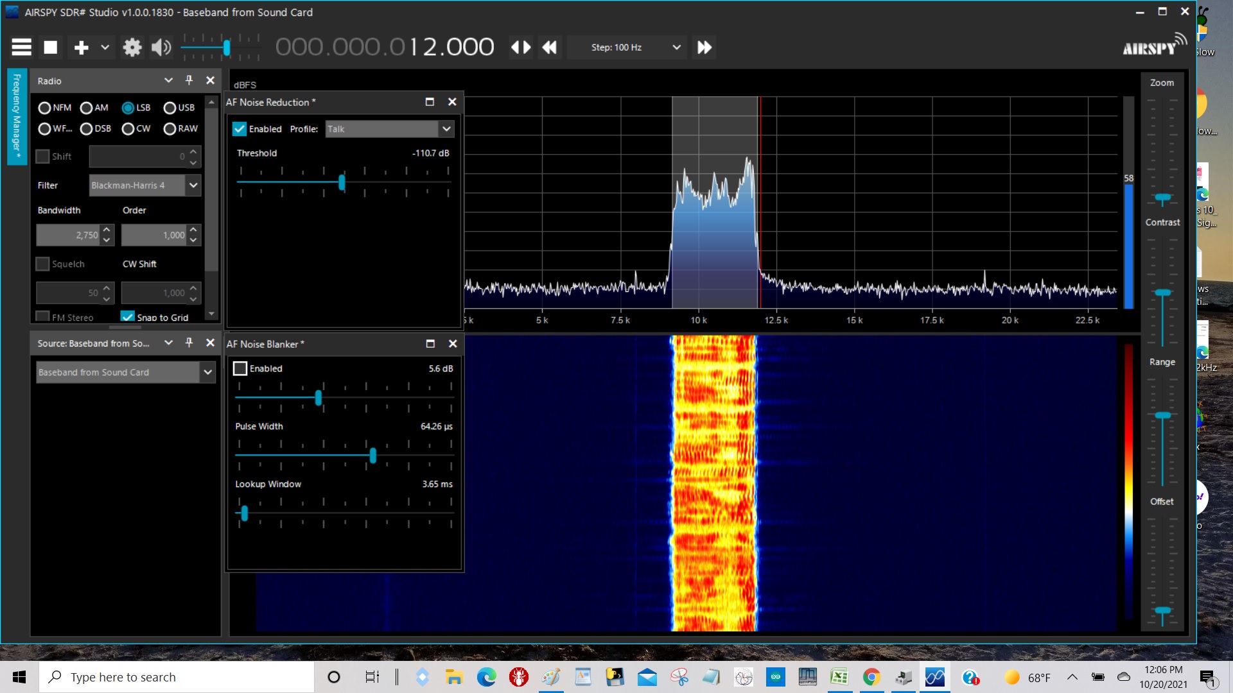Screen dimensions: 1233x693
Task: Click the plus add-panel icon
Action: point(81,47)
